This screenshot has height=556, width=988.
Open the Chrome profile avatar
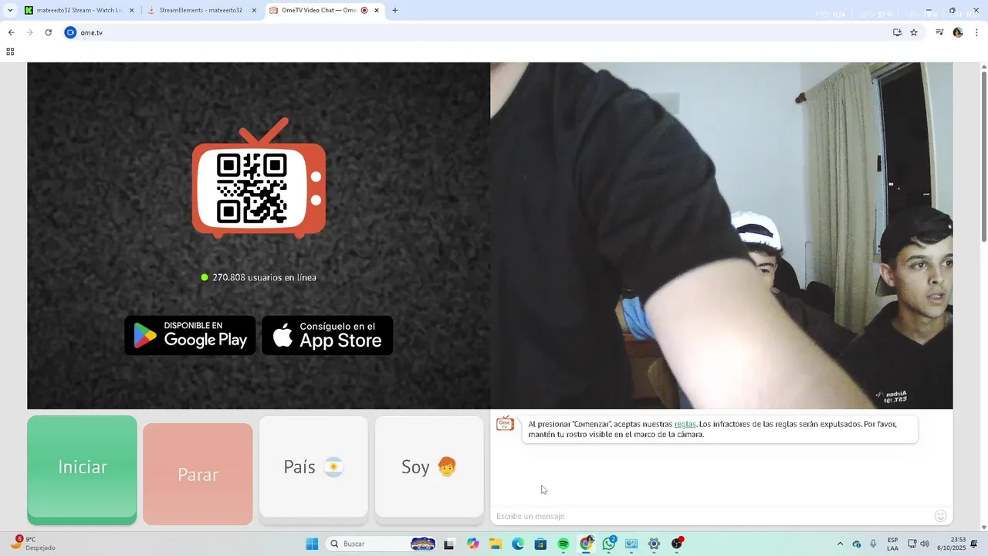pos(958,32)
